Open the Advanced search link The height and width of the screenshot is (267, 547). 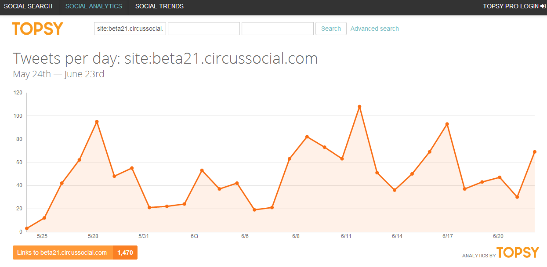(374, 29)
